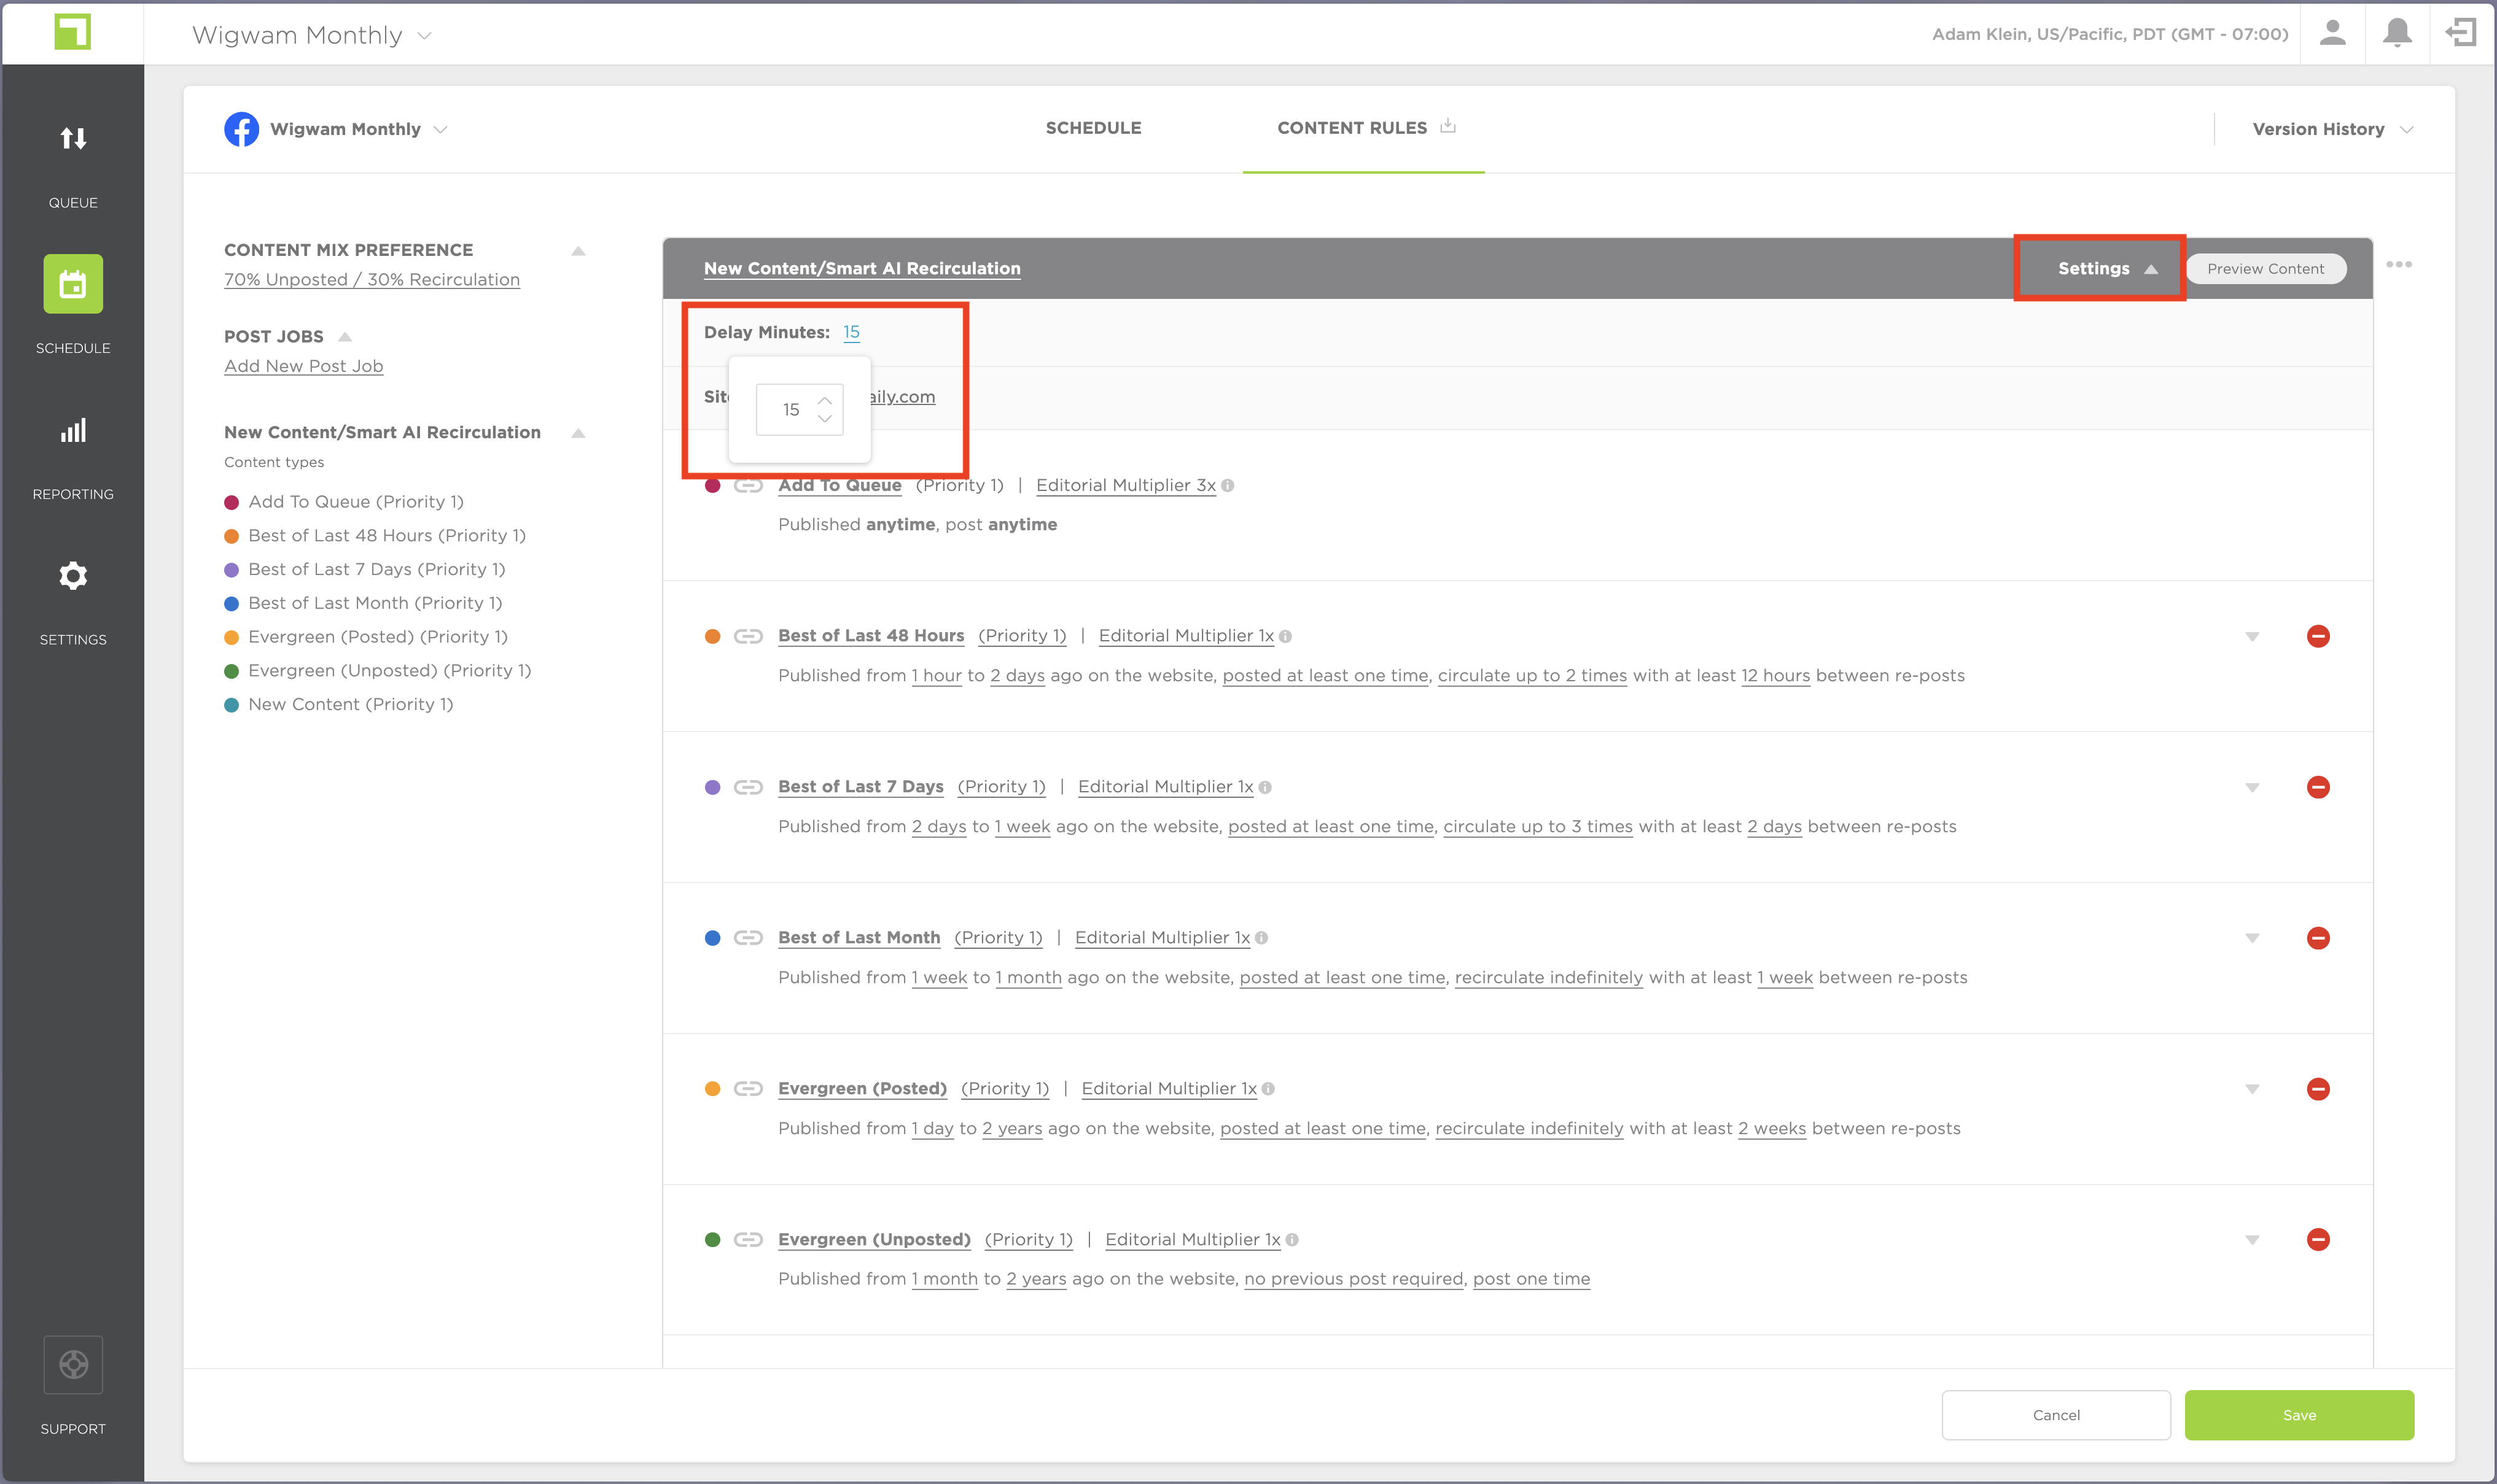Edit '12 hours' between re-posts value
The width and height of the screenshot is (2497, 1484).
(1775, 676)
